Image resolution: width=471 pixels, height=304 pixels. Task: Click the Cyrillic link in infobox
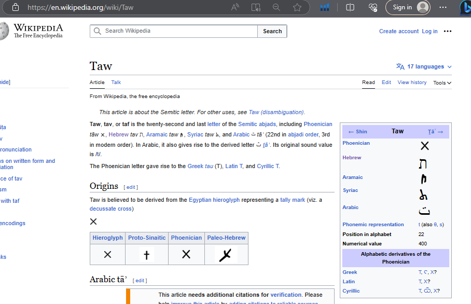tap(351, 291)
